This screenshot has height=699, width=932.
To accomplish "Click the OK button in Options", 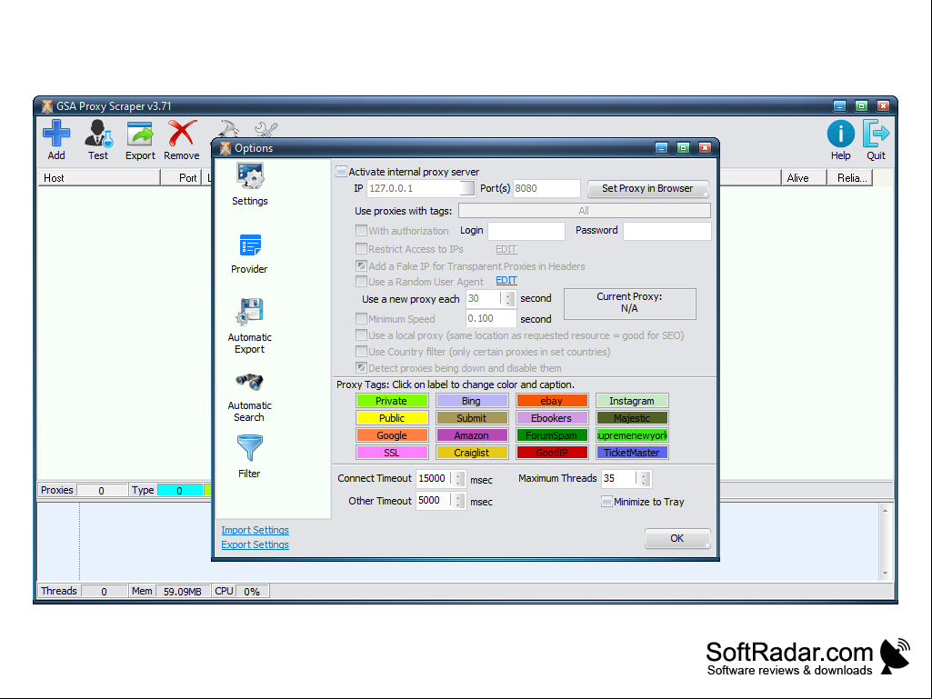I will point(677,538).
